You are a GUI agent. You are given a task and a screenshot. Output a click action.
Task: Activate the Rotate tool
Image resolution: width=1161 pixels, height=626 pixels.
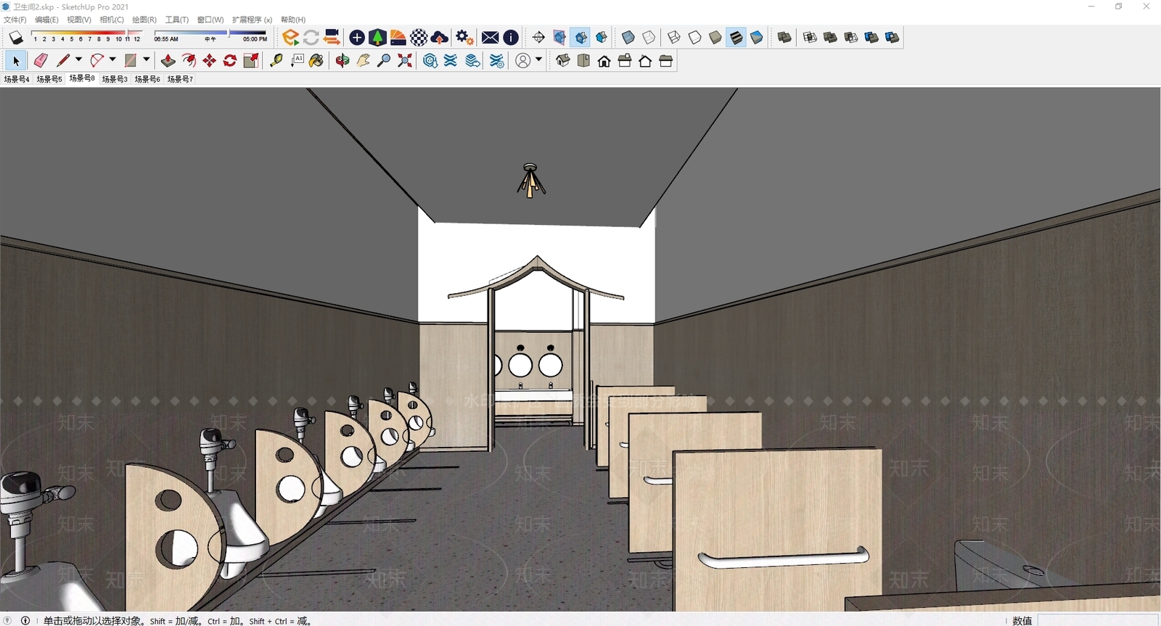[230, 61]
